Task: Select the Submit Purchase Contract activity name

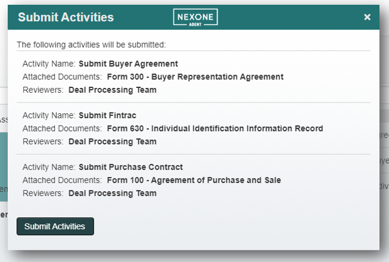Action: [x=131, y=167]
